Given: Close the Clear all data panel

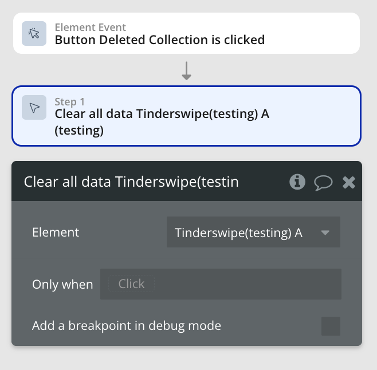Looking at the screenshot, I should [348, 182].
